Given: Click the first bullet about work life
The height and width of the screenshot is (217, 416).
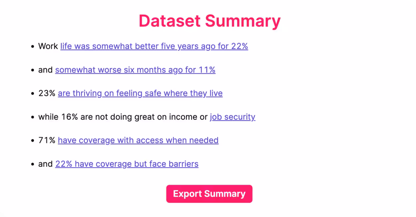Looking at the screenshot, I should (143, 46).
